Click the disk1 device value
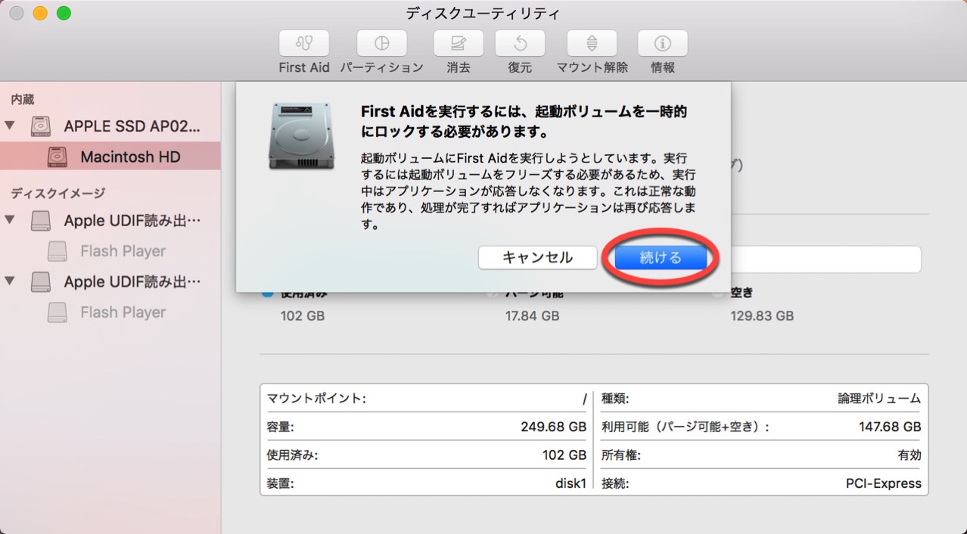 571,483
